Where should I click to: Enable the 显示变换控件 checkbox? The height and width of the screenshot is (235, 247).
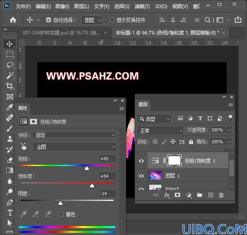click(x=112, y=20)
